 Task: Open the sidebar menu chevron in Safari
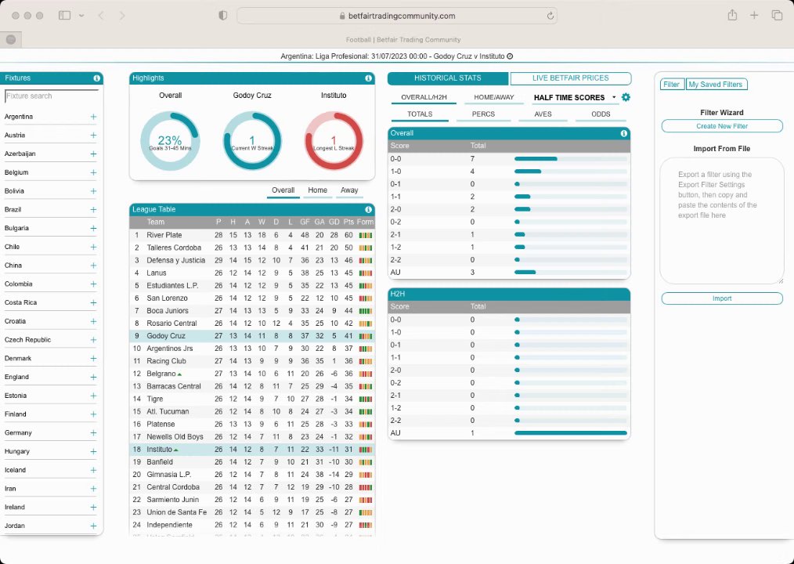pos(81,16)
